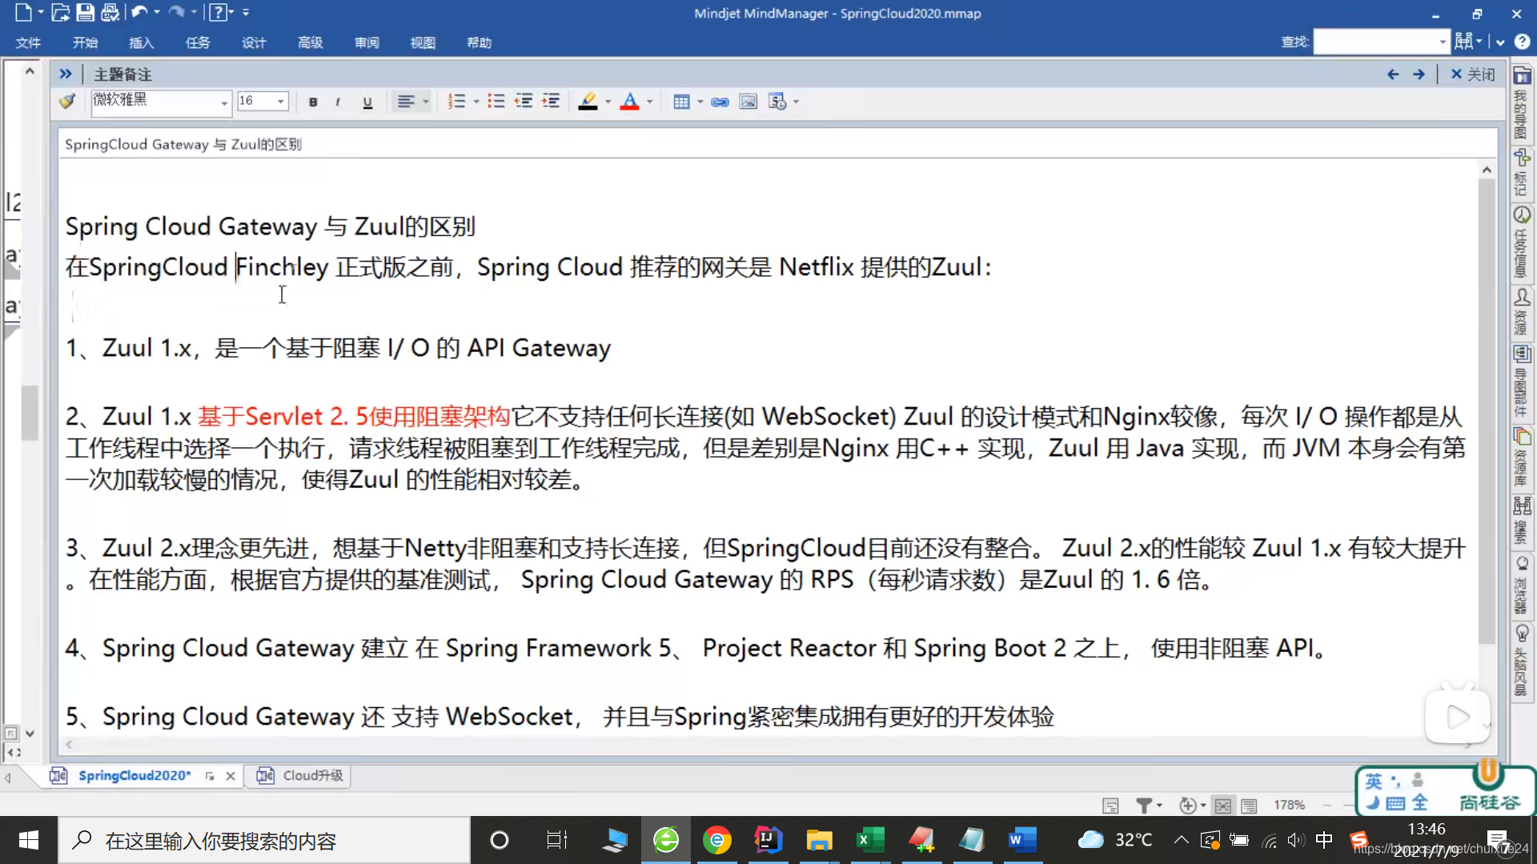
Task: Open the font color dropdown arrow
Action: (x=650, y=102)
